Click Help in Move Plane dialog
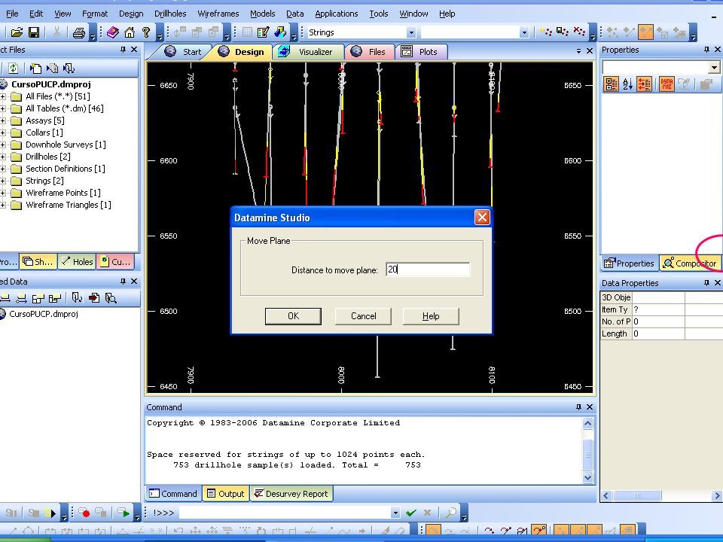 pyautogui.click(x=431, y=316)
